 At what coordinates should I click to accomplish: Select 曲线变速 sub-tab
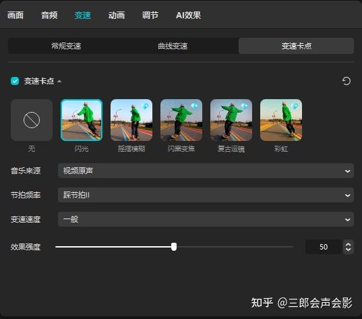(173, 46)
